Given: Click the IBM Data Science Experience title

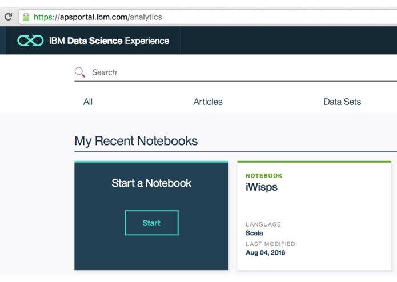Looking at the screenshot, I should [x=109, y=41].
